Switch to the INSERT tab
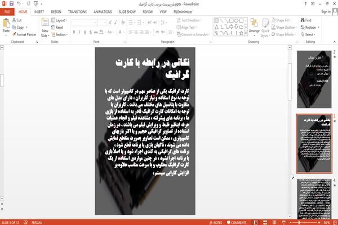This screenshot has height=225, width=338. pos(39,12)
